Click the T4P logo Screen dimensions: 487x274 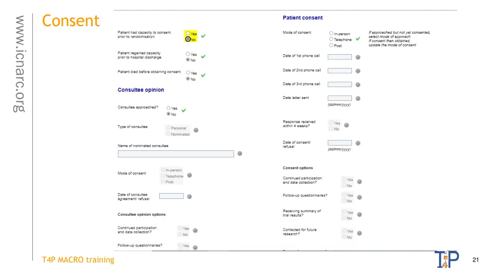click(447, 259)
